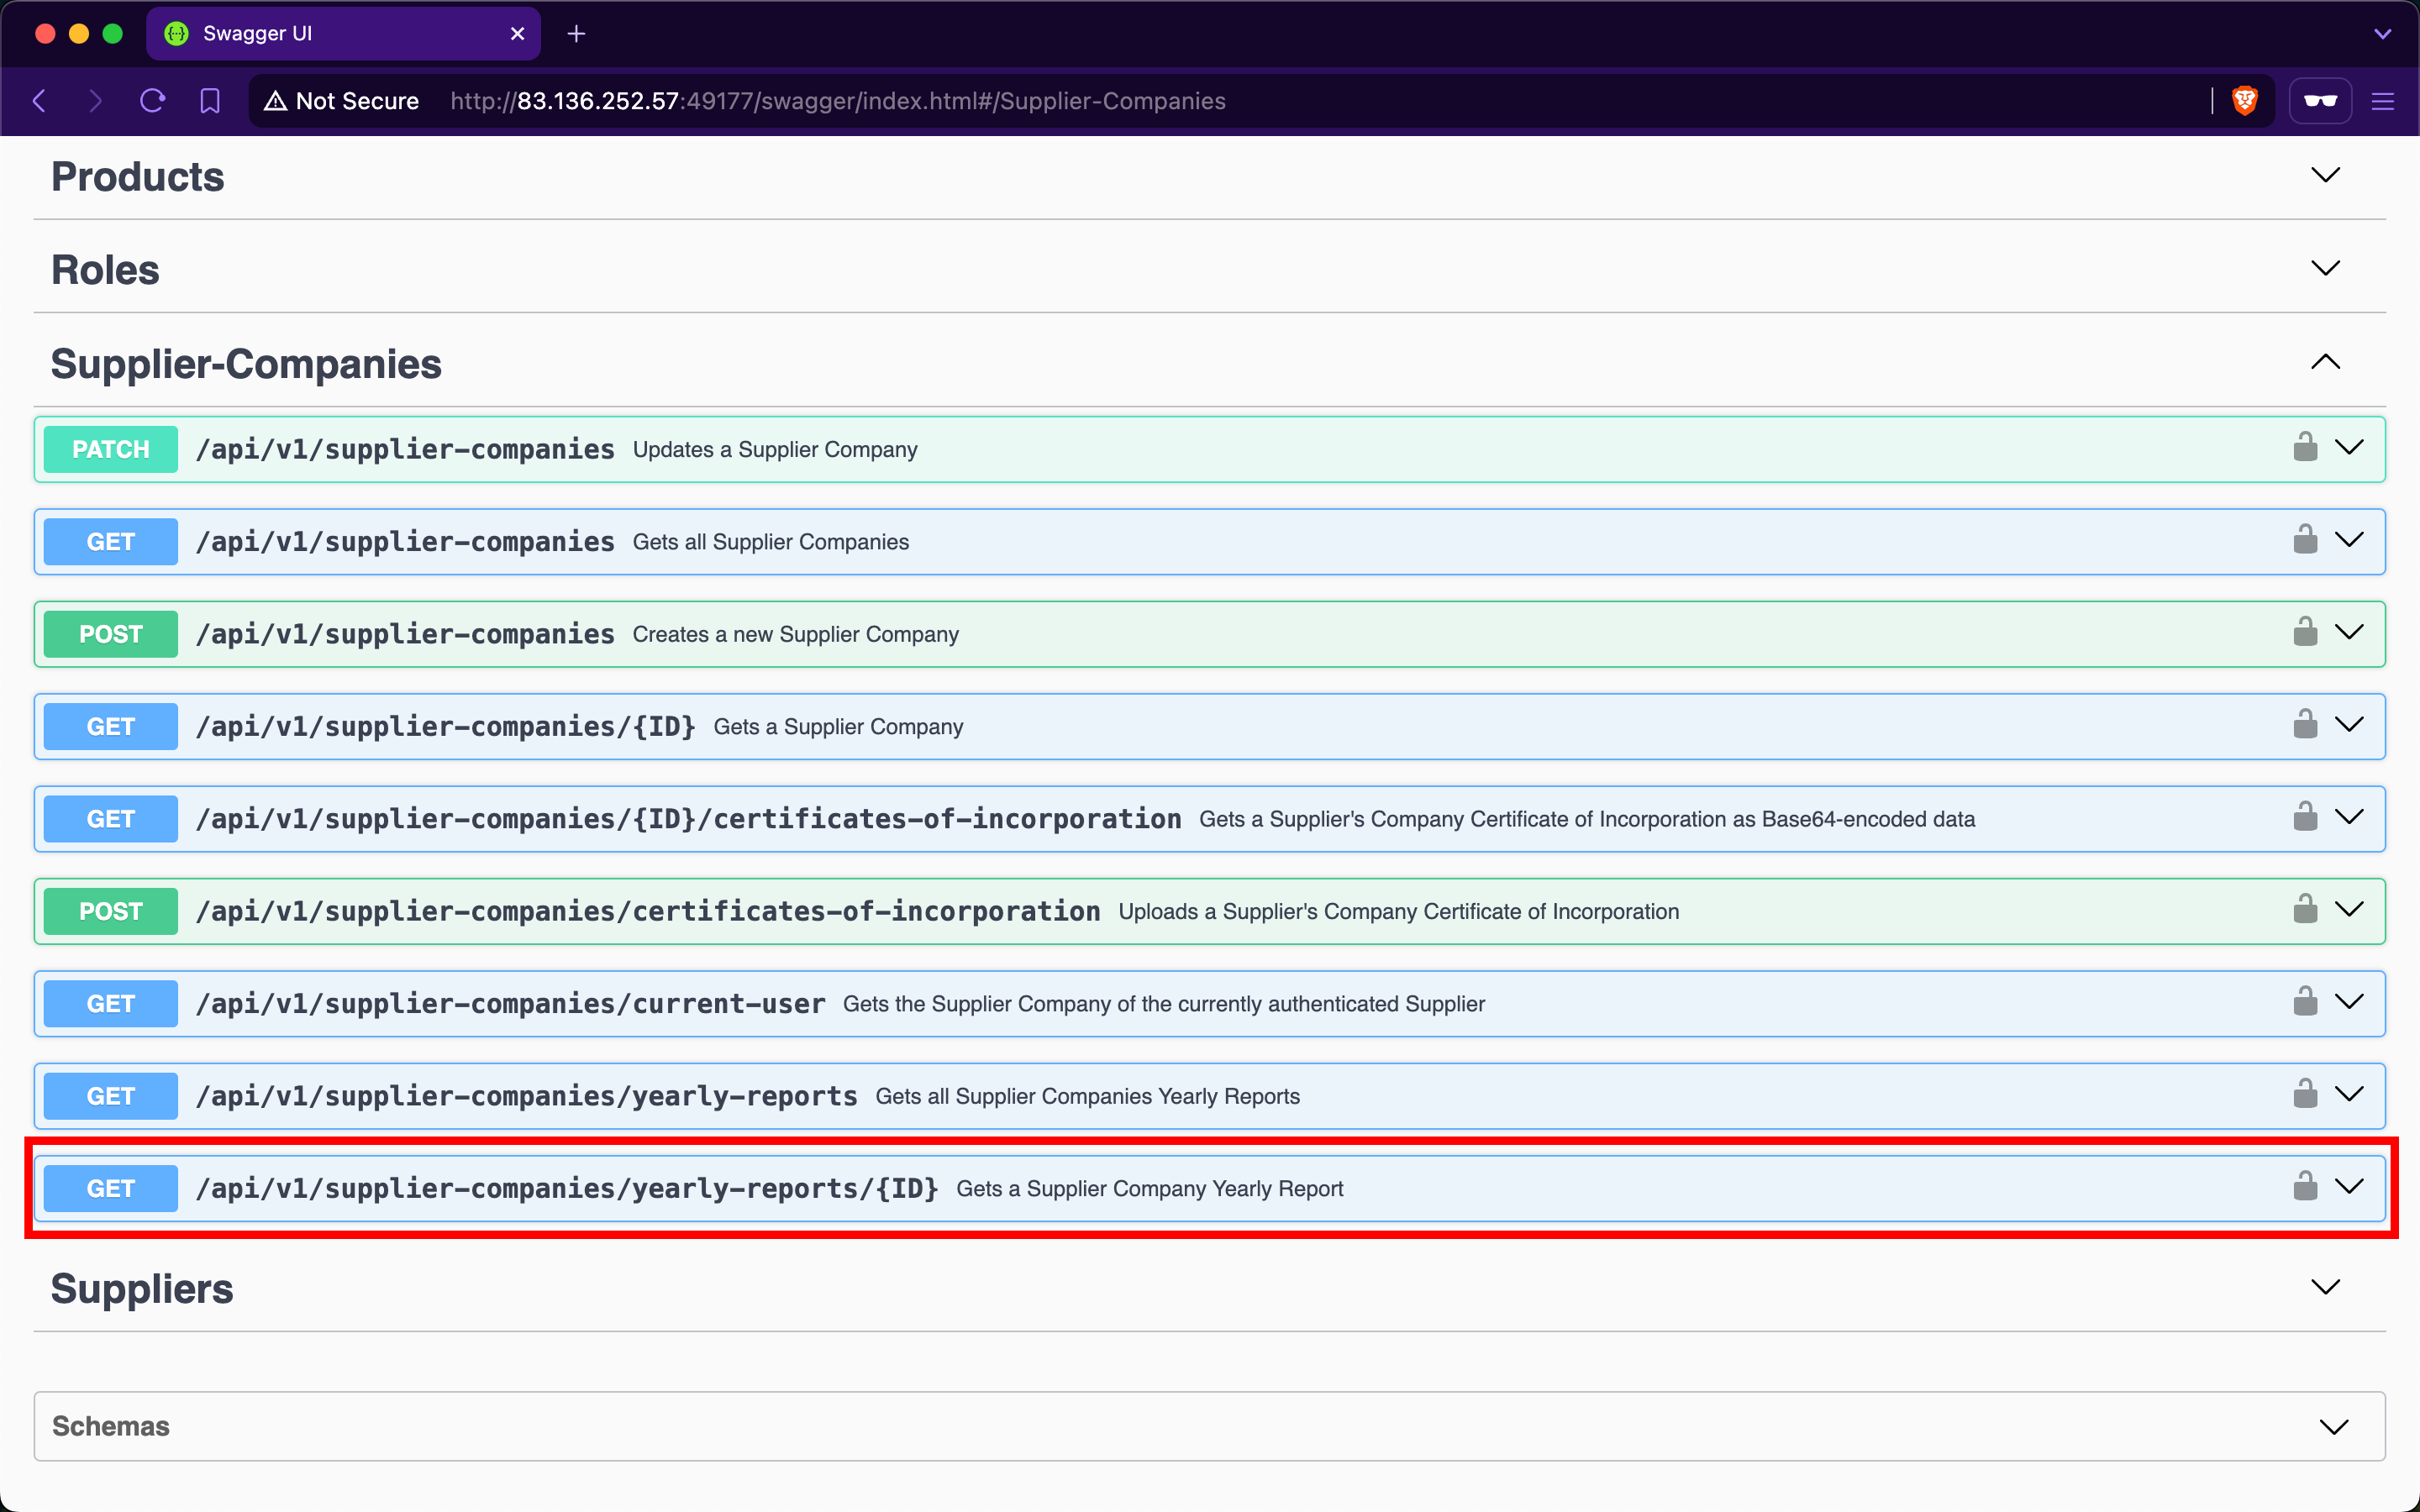Click the GET badge for Gets all Yearly Reports
2420x1512 pixels.
tap(111, 1096)
